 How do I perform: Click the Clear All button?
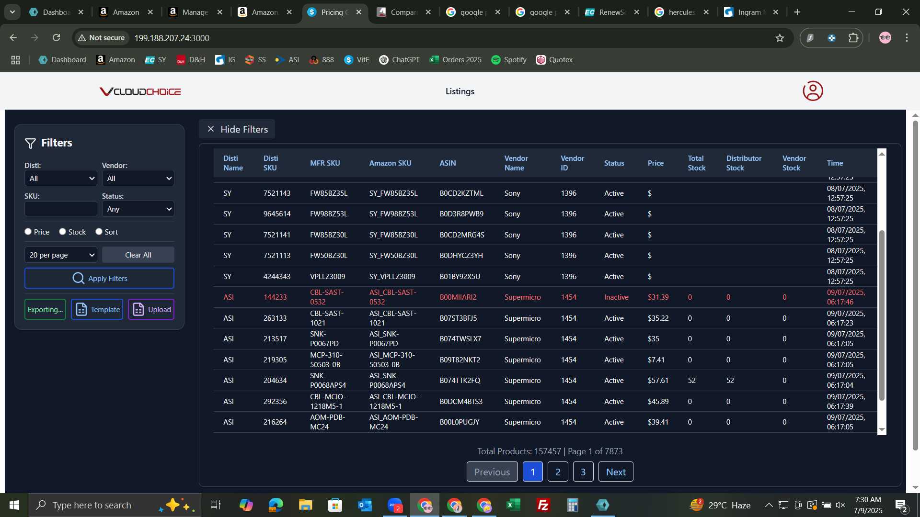138,255
